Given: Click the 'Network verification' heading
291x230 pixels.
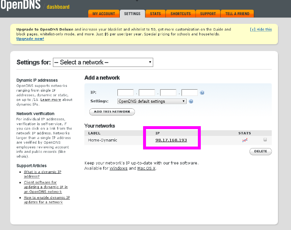Looking at the screenshot, I should point(35,114).
